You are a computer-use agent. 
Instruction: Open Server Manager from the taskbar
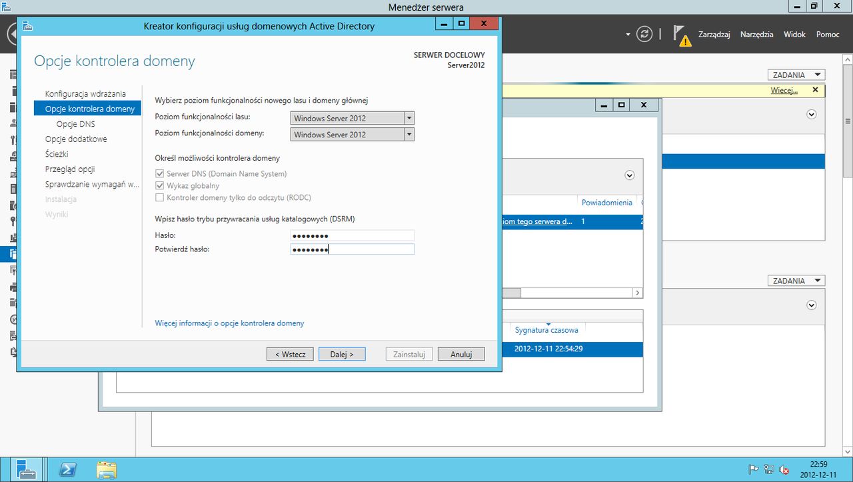(x=27, y=469)
